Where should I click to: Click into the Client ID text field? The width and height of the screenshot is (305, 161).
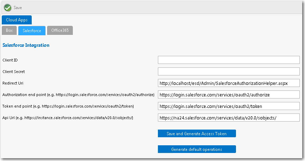pos(229,60)
